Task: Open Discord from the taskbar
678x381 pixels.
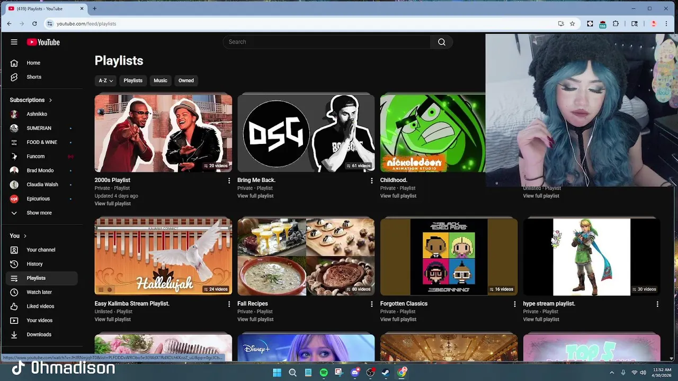Action: pyautogui.click(x=355, y=373)
